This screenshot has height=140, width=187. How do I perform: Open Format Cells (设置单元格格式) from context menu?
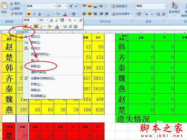(53, 78)
